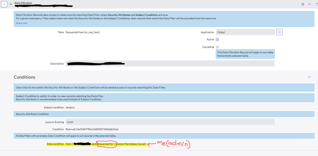Open the more options ellipsis menu

point(310,4)
